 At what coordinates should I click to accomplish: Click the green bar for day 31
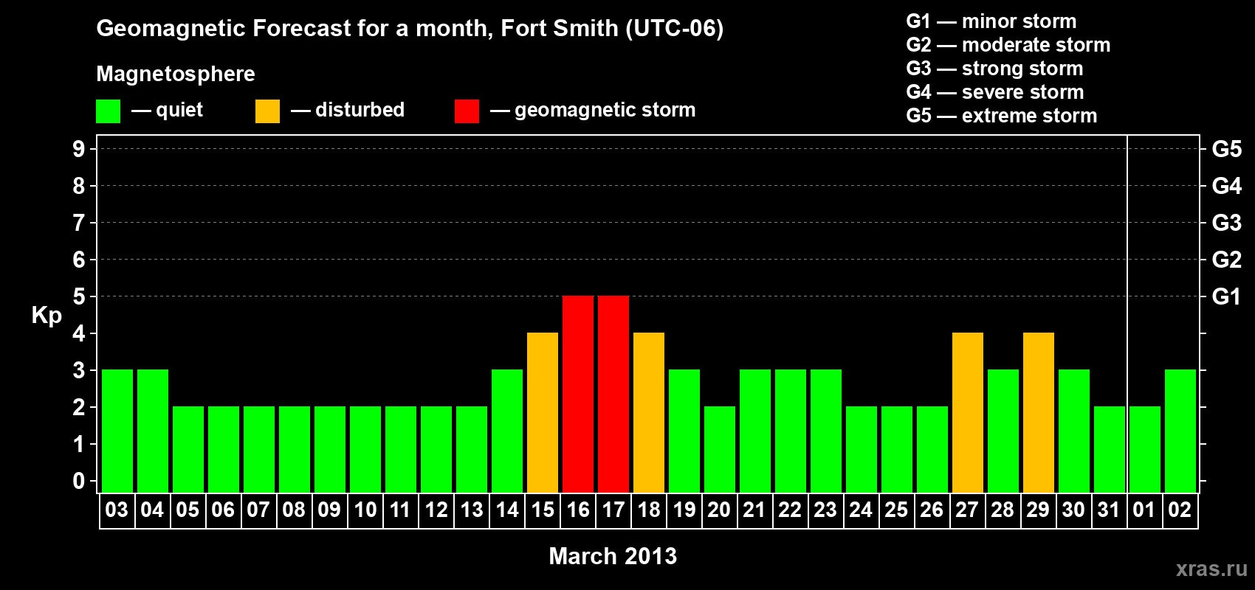click(1110, 449)
